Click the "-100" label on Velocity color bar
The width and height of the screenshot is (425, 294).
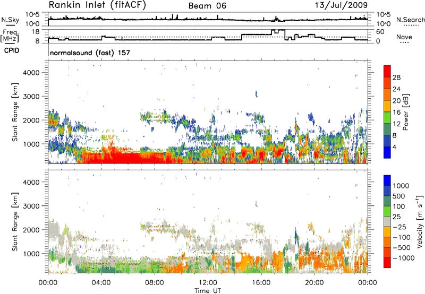click(x=401, y=237)
